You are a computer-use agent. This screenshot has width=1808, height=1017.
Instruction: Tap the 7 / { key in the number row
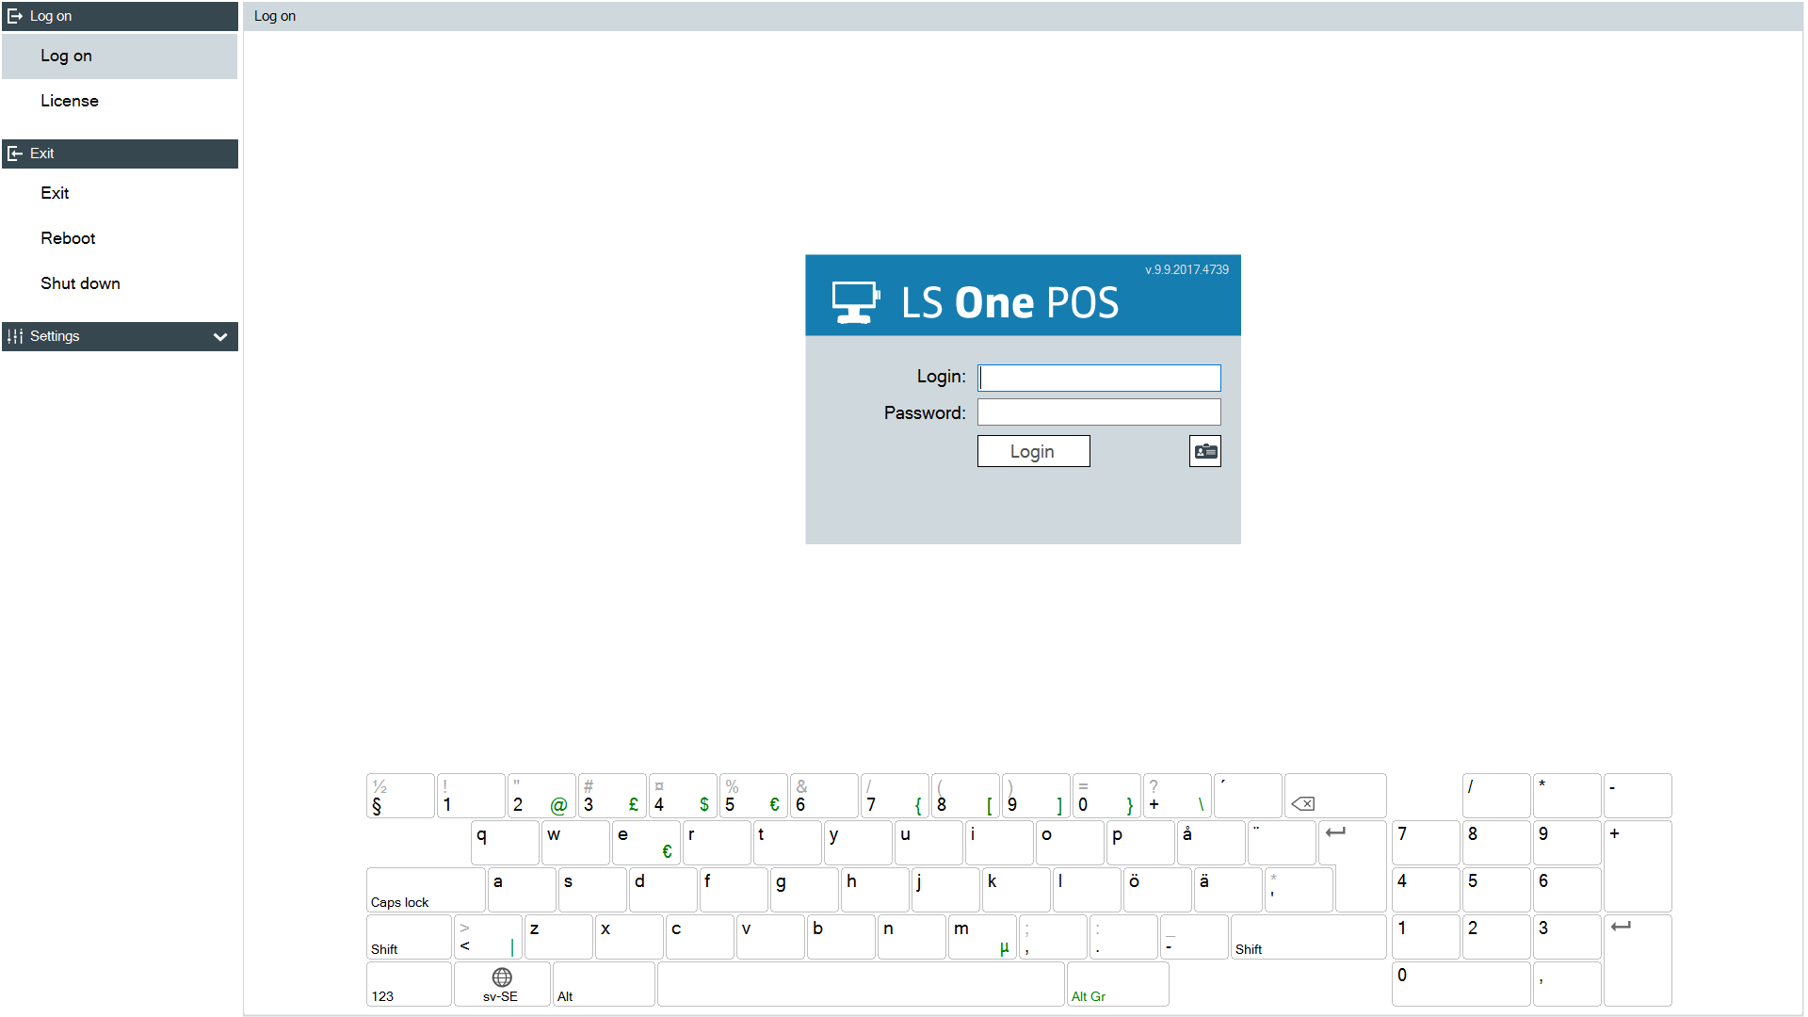(895, 796)
